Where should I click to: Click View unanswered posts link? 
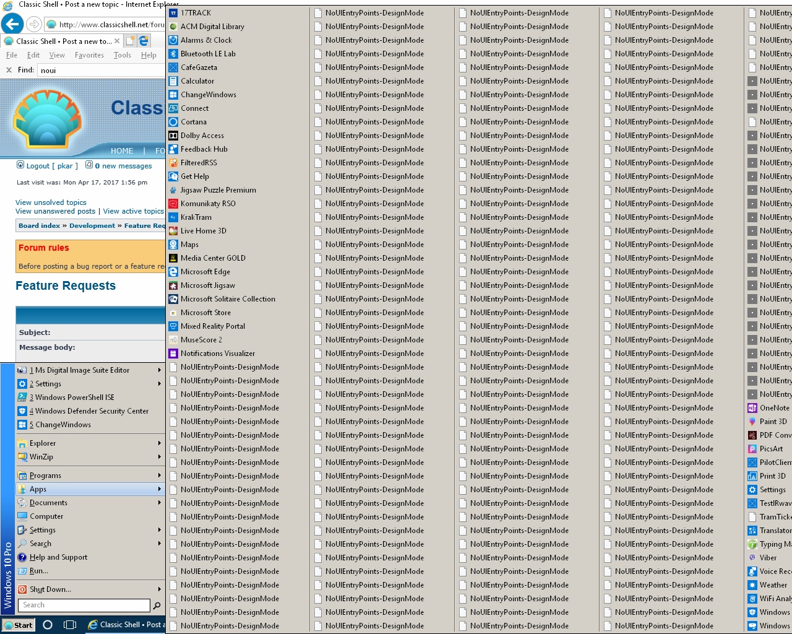pyautogui.click(x=56, y=211)
